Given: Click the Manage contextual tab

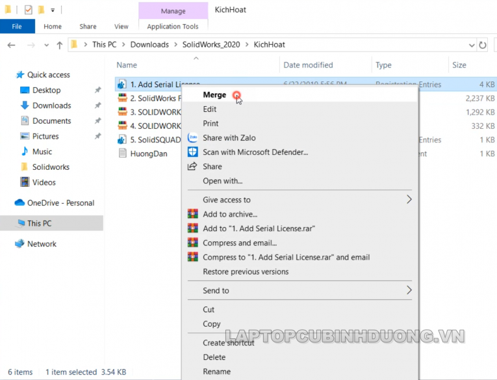Looking at the screenshot, I should tap(173, 11).
